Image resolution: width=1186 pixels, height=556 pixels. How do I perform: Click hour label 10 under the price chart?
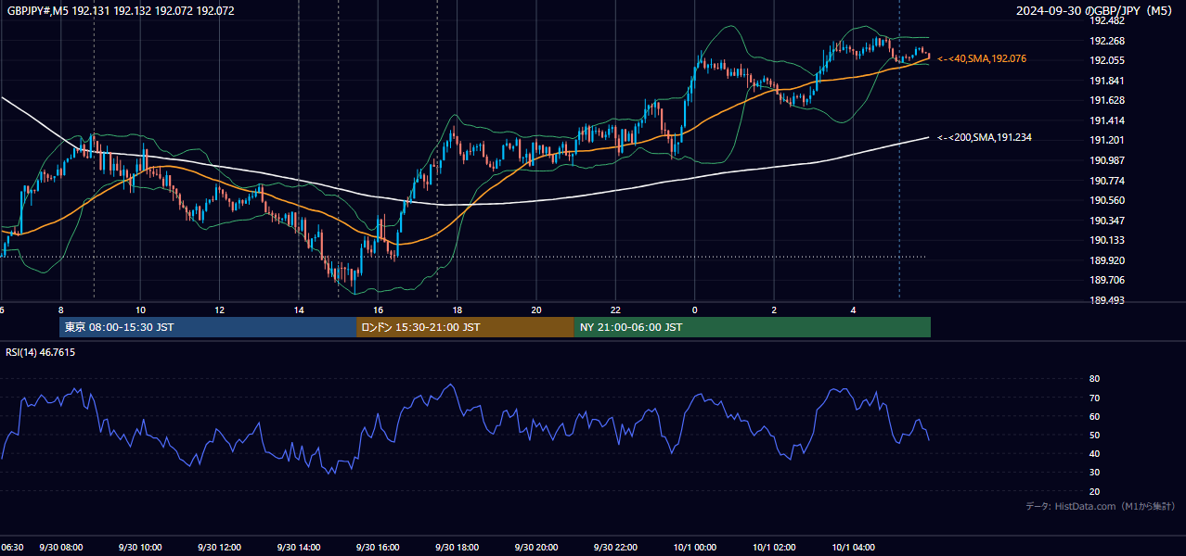[140, 310]
